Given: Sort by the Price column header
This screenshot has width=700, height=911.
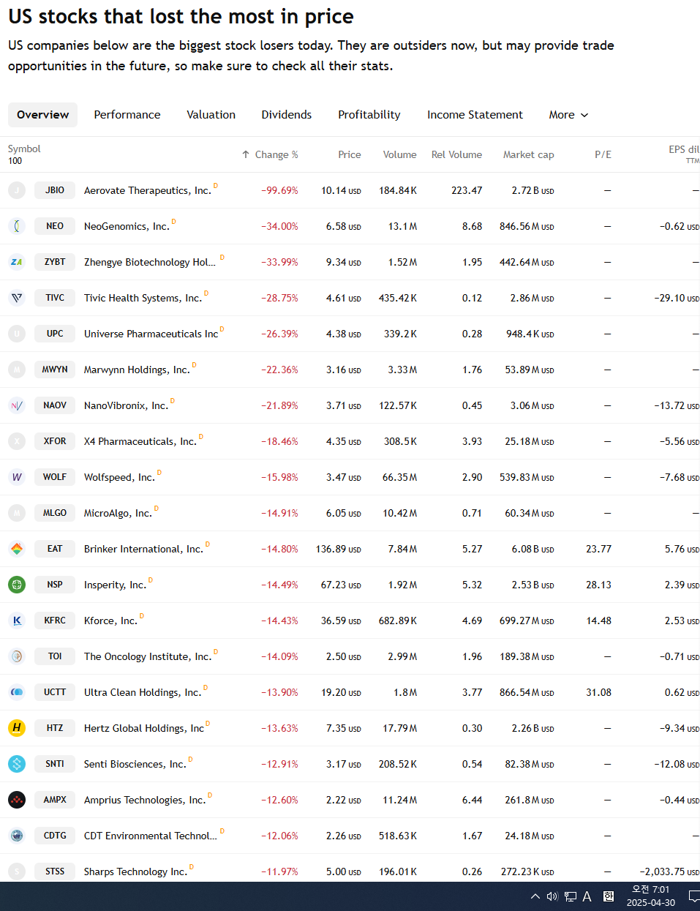Looking at the screenshot, I should pyautogui.click(x=350, y=154).
